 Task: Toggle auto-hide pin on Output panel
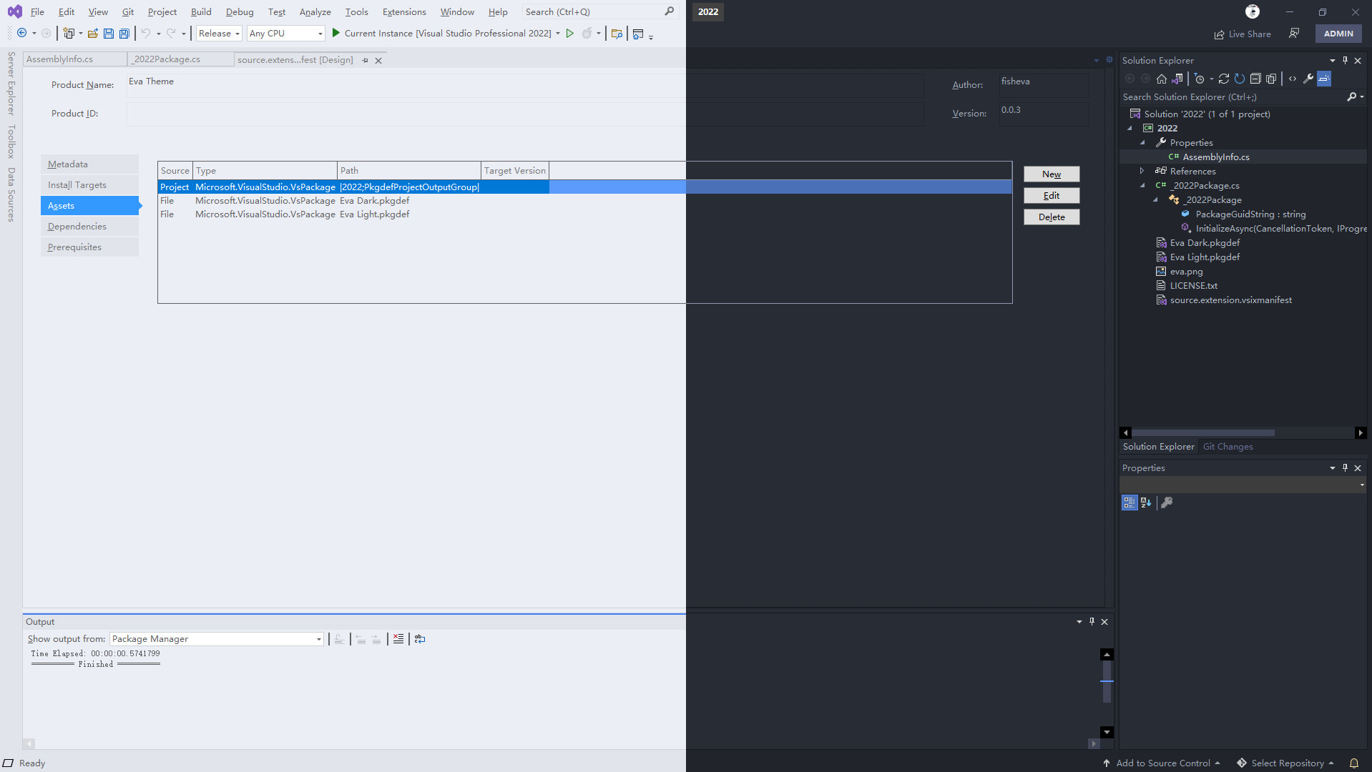(1092, 622)
